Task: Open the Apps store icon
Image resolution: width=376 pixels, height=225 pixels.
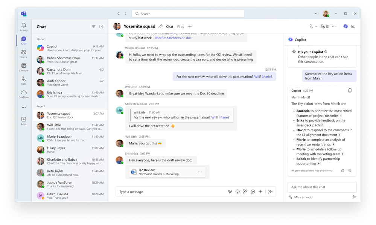Action: 23,121
